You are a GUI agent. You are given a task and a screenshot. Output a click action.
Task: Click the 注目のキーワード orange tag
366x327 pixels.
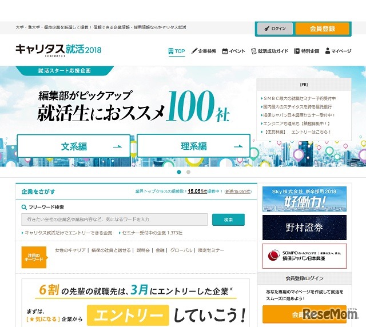[x=34, y=257]
